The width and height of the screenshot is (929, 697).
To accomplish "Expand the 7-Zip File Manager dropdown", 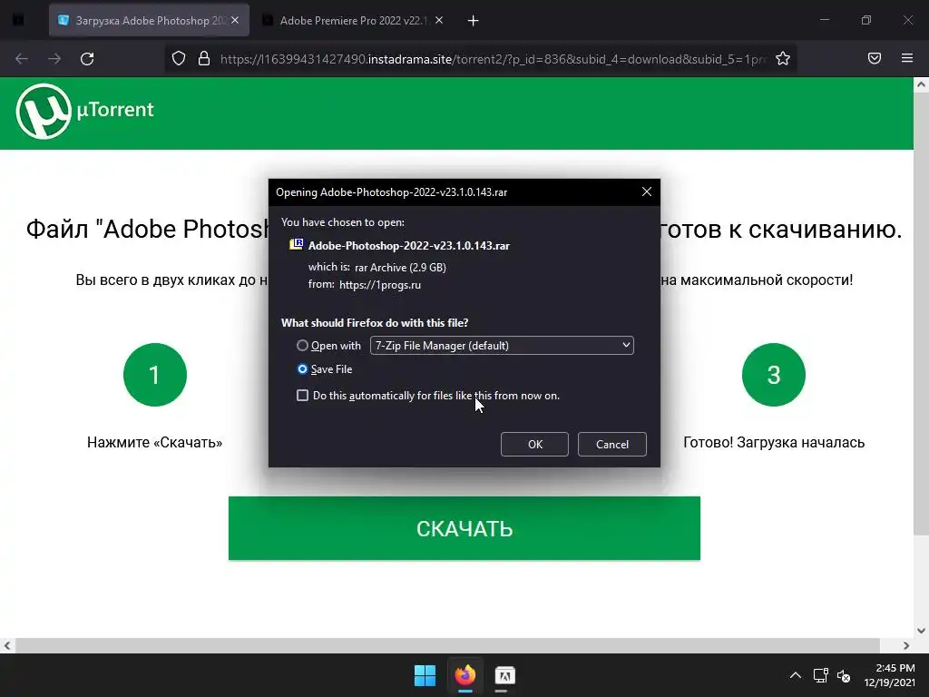I will [x=502, y=346].
